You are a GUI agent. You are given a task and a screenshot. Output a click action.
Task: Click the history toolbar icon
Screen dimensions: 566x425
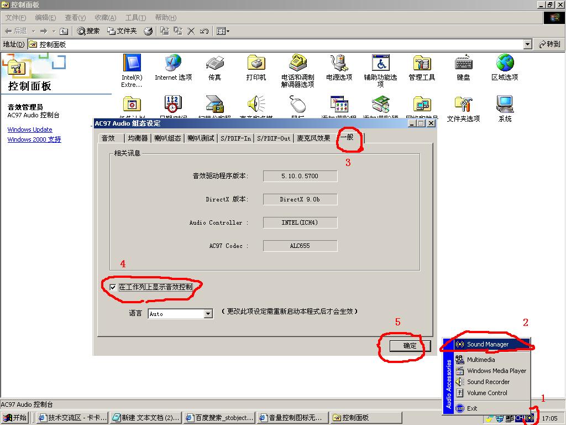click(148, 31)
